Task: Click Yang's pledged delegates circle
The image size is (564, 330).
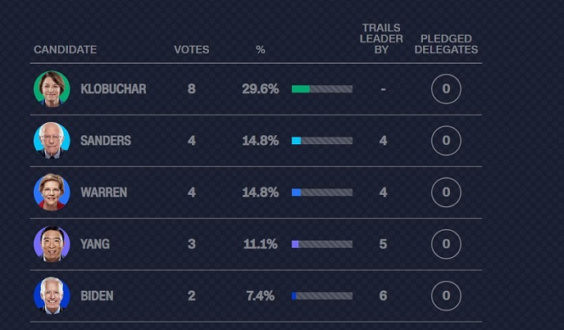Action: coord(446,243)
